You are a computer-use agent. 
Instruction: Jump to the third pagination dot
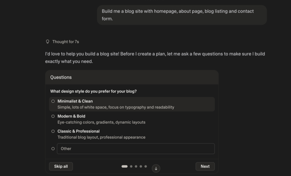click(136, 166)
